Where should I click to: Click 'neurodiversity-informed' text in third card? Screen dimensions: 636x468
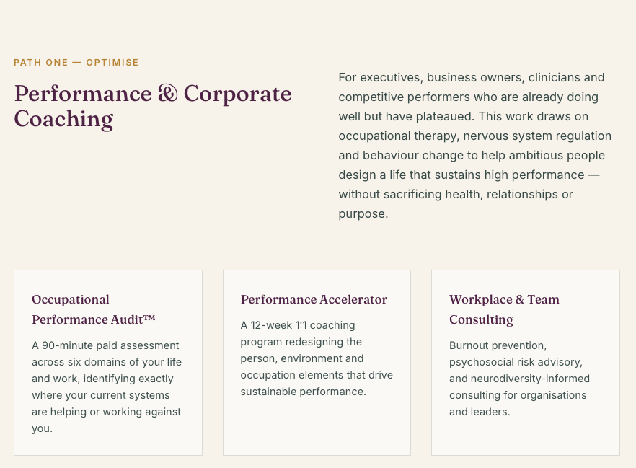pyautogui.click(x=530, y=379)
